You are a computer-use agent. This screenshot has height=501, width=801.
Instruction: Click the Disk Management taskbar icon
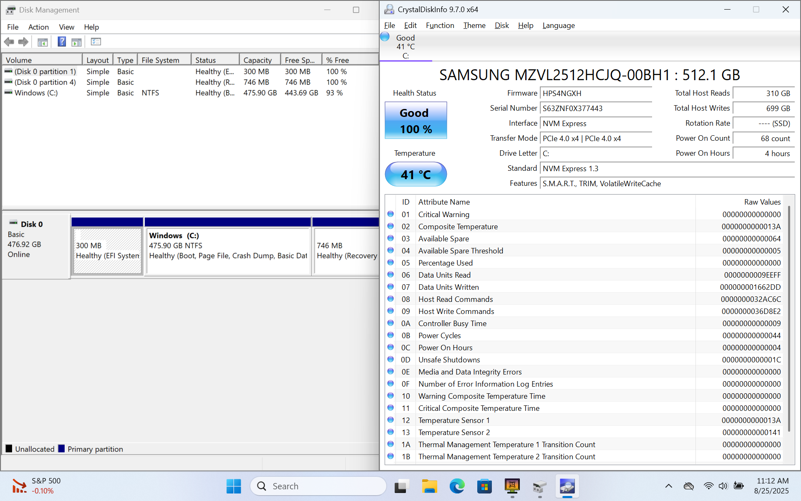pos(540,486)
